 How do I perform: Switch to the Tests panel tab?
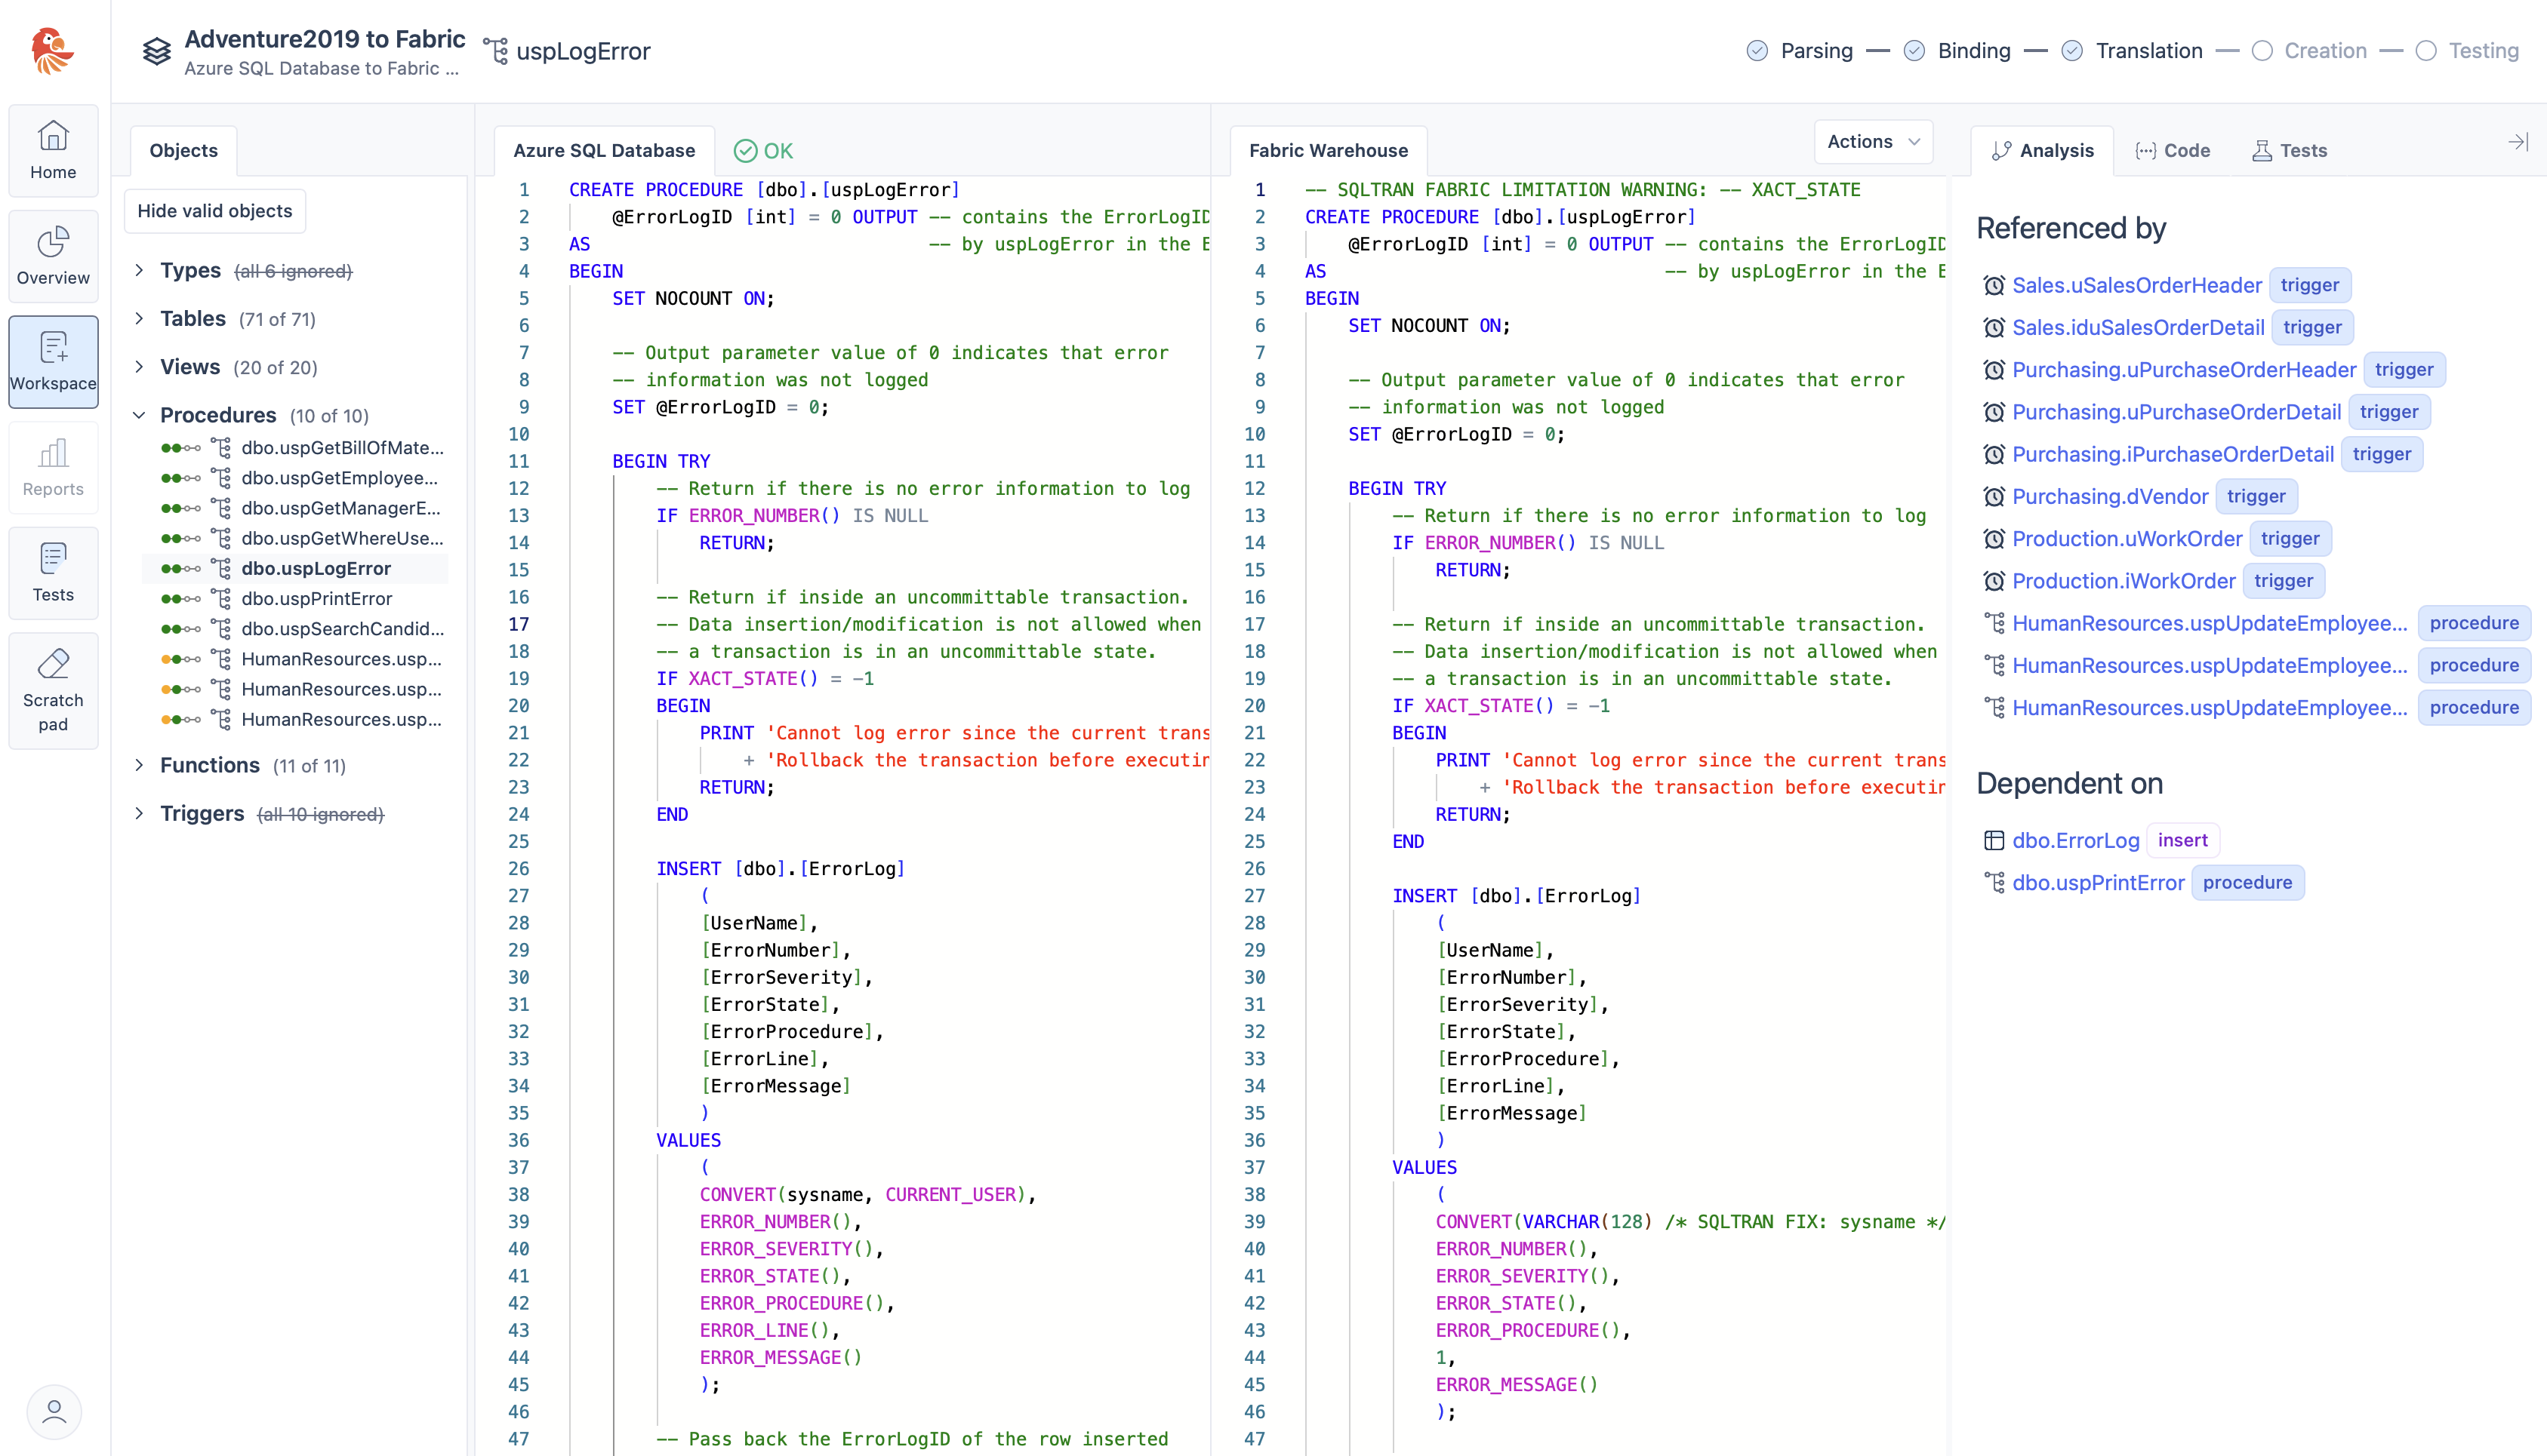2289,151
